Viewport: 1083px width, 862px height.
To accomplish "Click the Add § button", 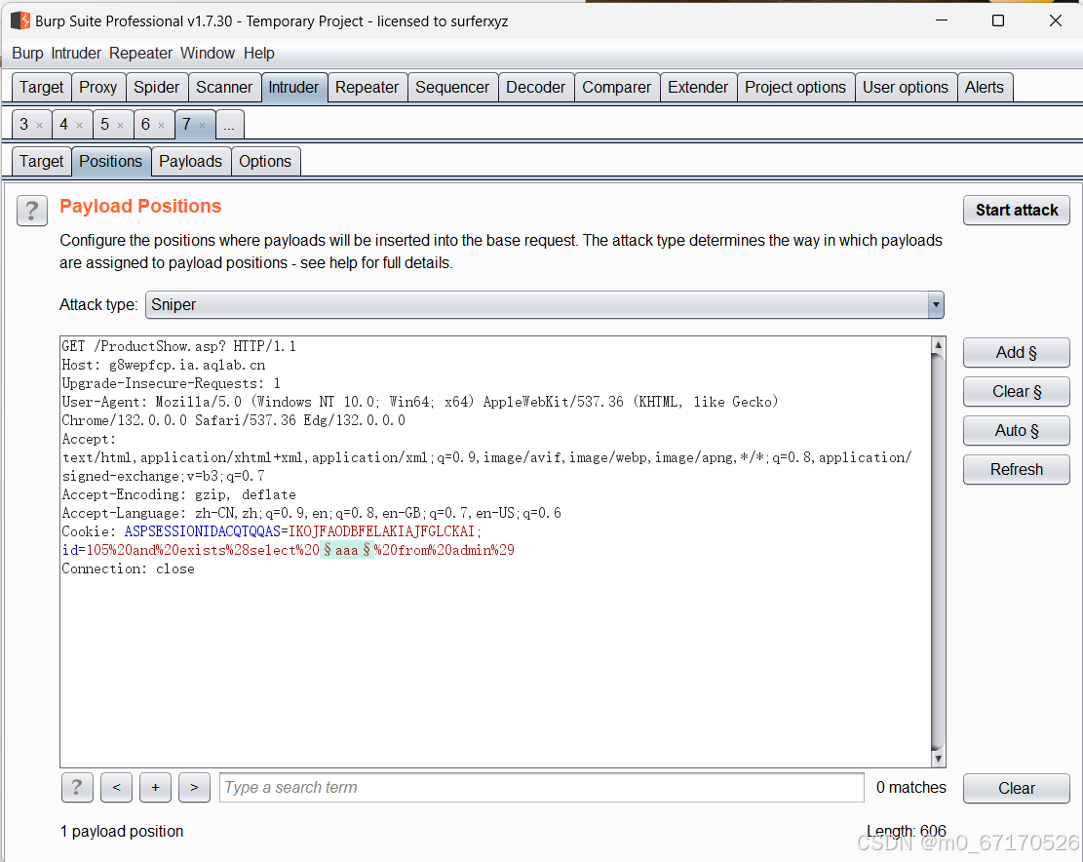I will tap(1016, 353).
